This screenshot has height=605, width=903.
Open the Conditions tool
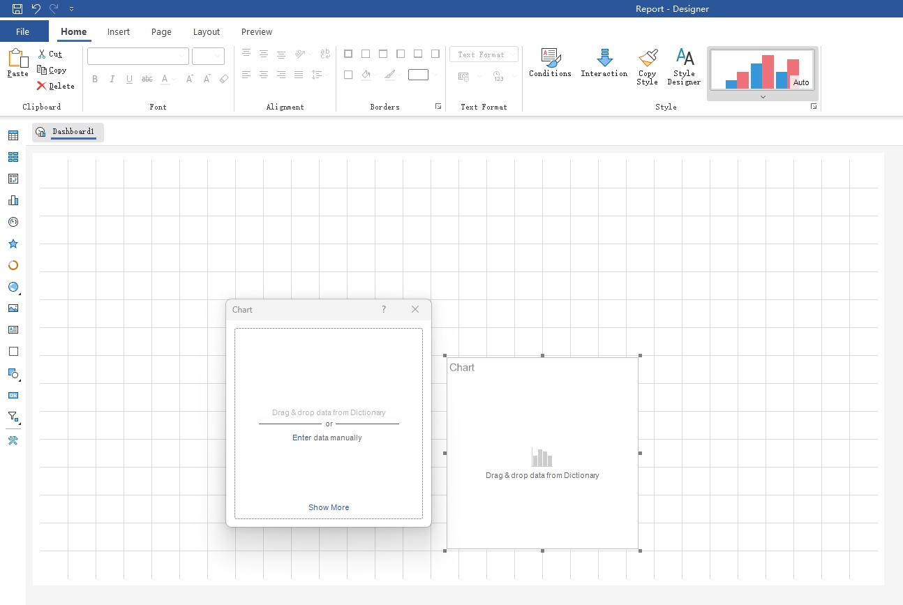pyautogui.click(x=550, y=63)
